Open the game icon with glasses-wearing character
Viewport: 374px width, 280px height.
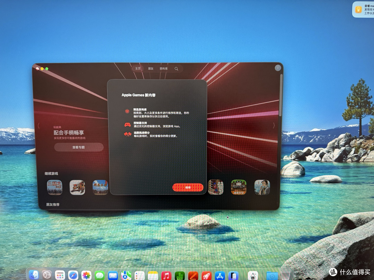pos(262,187)
